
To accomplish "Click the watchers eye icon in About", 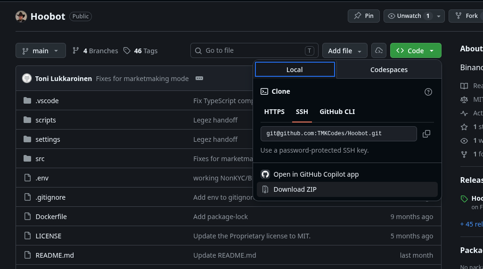I will click(464, 140).
